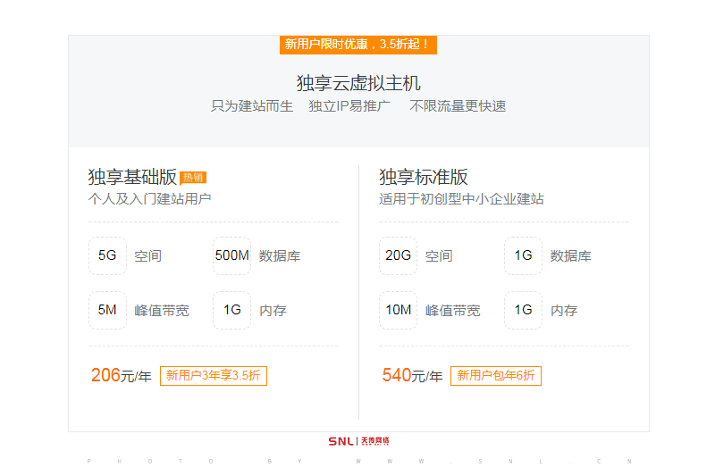Click the 5M peak bandwidth box
This screenshot has width=715, height=476.
pos(107,310)
